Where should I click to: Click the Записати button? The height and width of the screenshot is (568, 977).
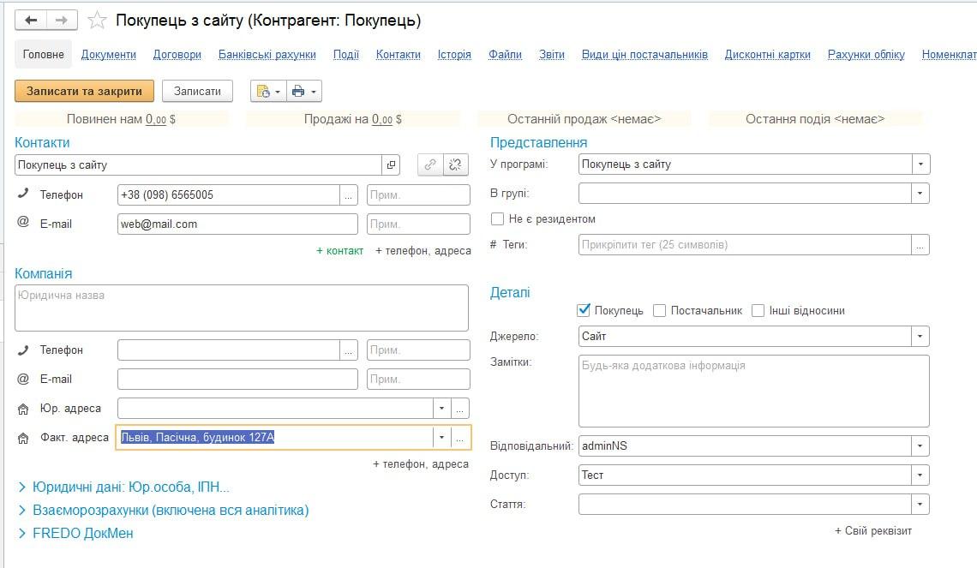pos(197,91)
